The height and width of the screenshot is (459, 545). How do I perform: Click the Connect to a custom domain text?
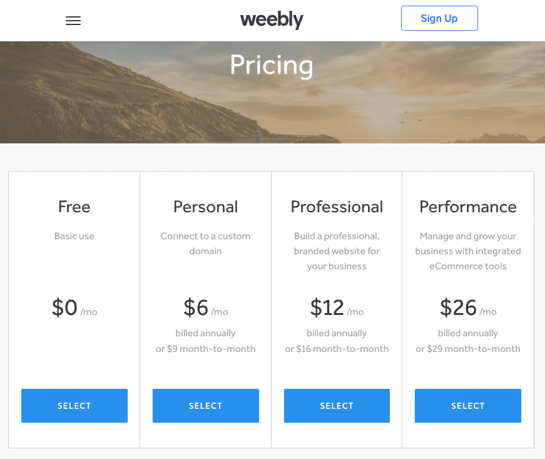pos(205,244)
